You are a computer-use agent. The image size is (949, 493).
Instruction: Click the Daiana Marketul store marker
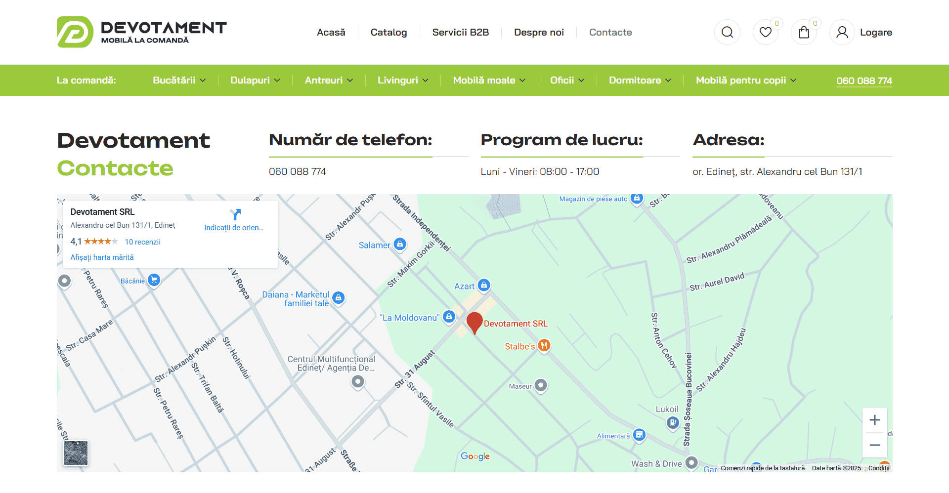338,298
